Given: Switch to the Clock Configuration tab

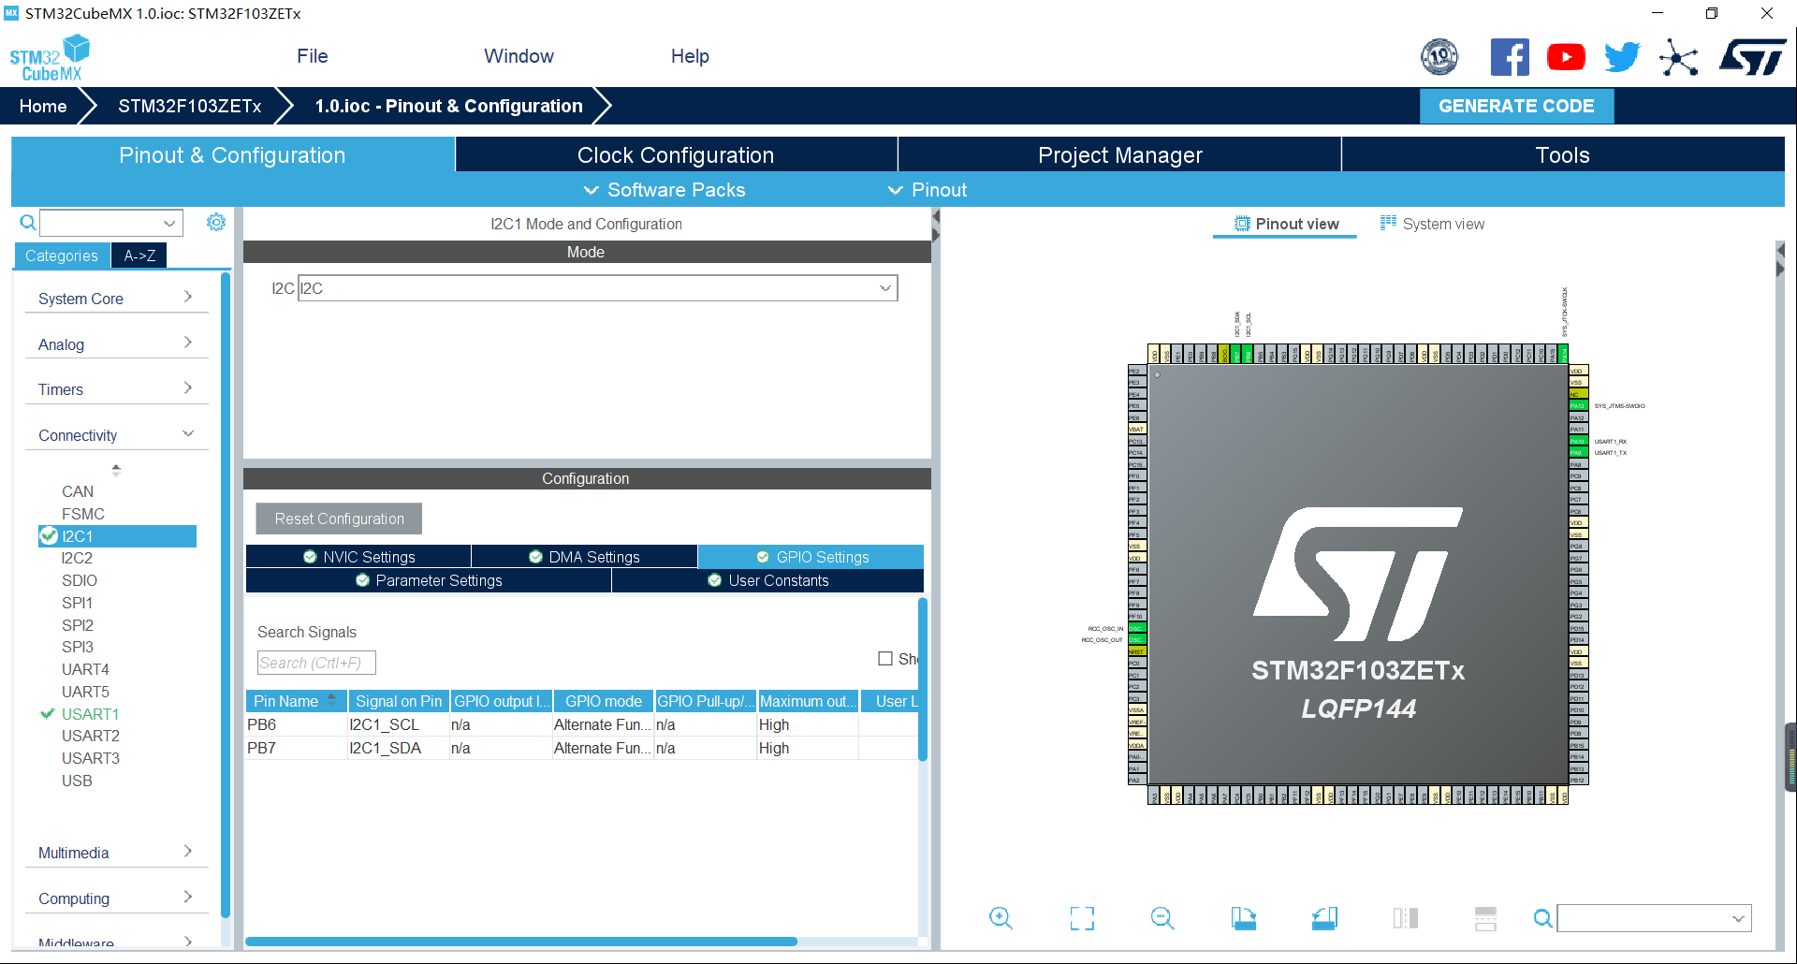Looking at the screenshot, I should (676, 154).
